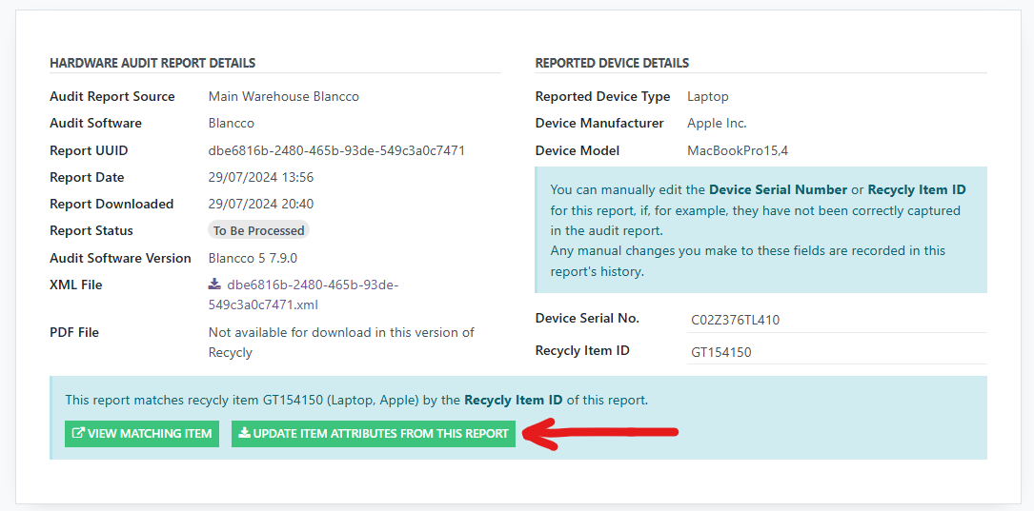
Task: Click the Report Downloaded 29/07/2024 20:40 value
Action: [x=260, y=205]
